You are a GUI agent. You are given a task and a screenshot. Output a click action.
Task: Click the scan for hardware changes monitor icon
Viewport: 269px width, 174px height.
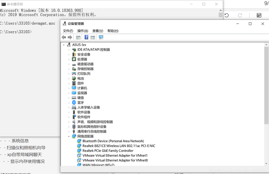[101, 37]
